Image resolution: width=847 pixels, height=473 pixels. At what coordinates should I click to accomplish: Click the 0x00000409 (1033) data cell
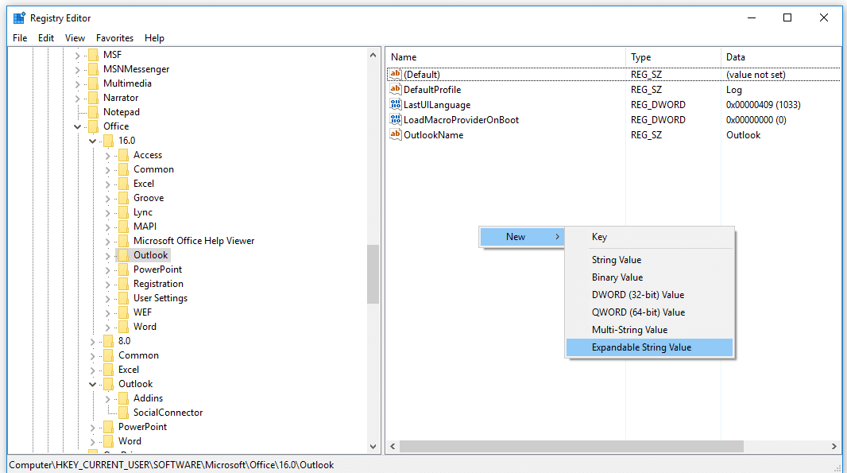(x=764, y=105)
